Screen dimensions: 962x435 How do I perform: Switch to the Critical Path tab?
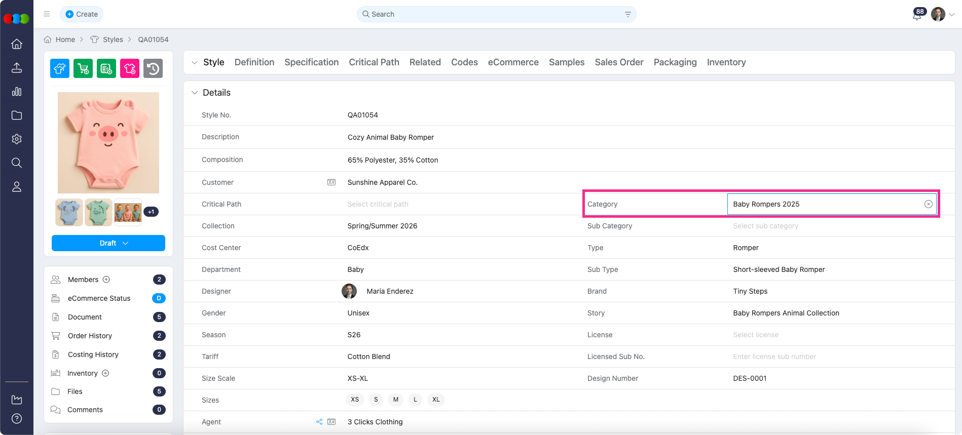(x=374, y=62)
